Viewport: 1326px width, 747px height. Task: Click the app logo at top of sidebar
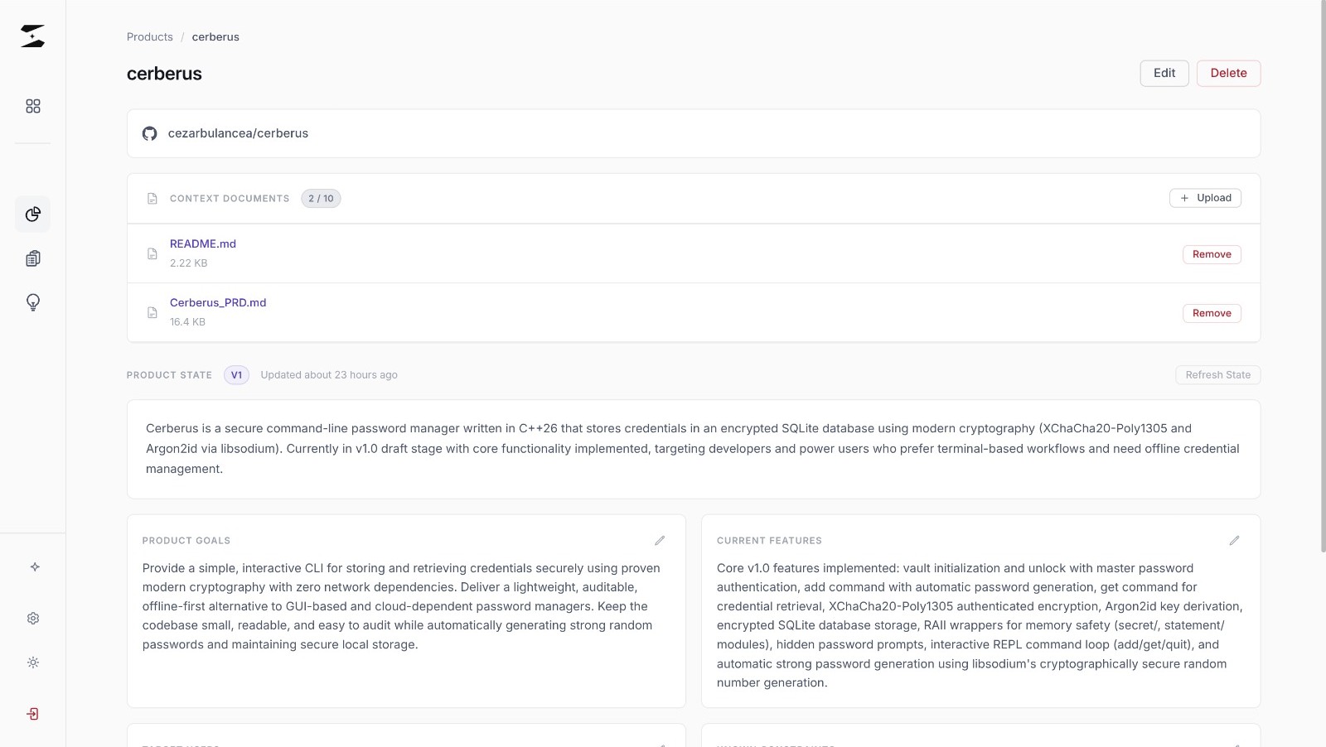coord(32,36)
